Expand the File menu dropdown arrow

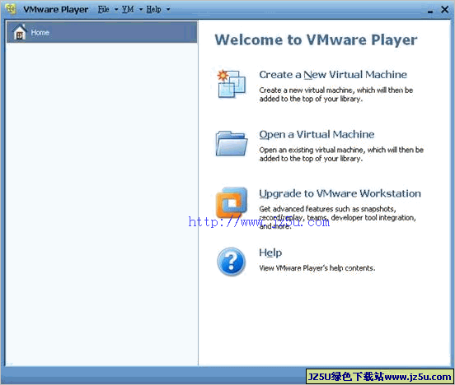(116, 10)
